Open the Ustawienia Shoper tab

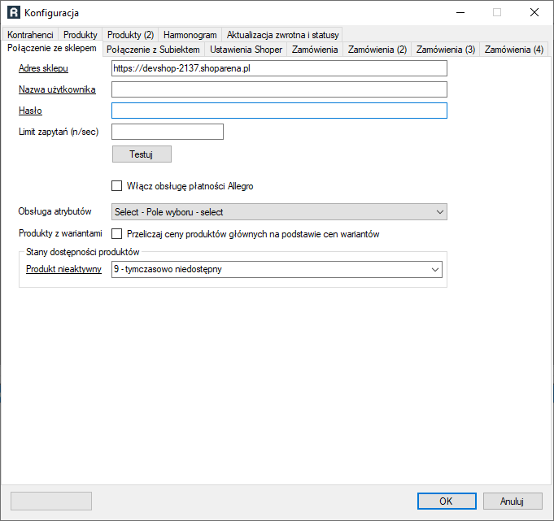246,50
